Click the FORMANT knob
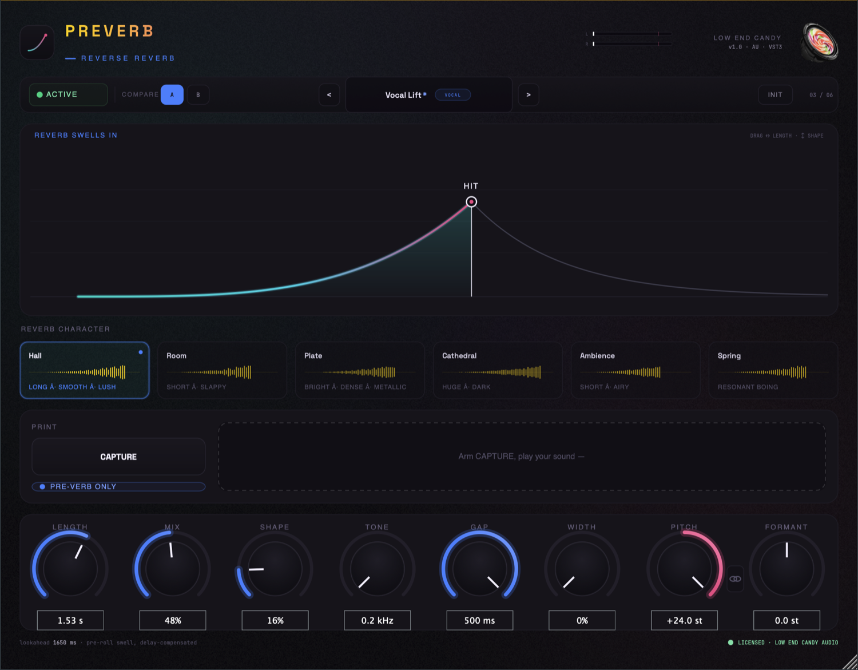The width and height of the screenshot is (858, 670). coord(787,569)
